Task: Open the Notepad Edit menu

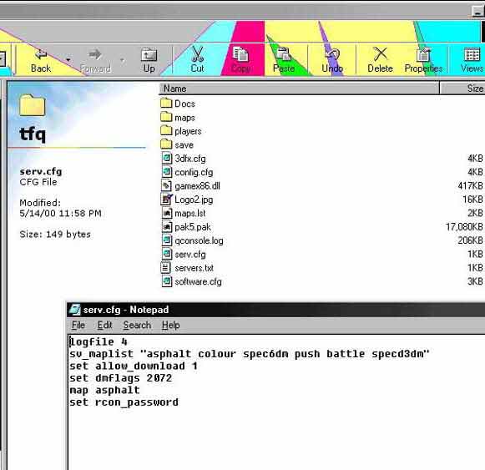Action: [104, 325]
